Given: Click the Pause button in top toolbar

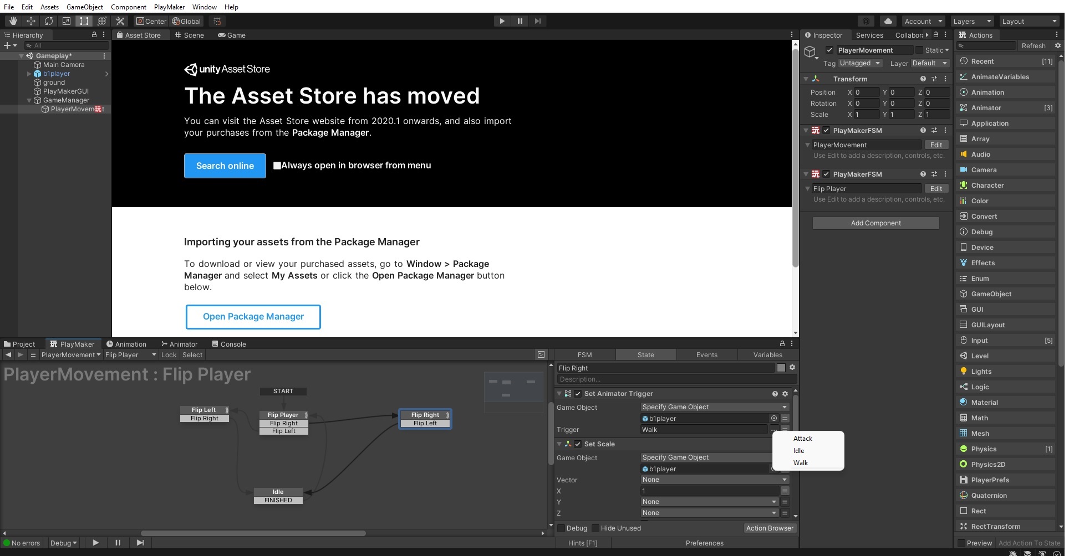Looking at the screenshot, I should [x=520, y=21].
